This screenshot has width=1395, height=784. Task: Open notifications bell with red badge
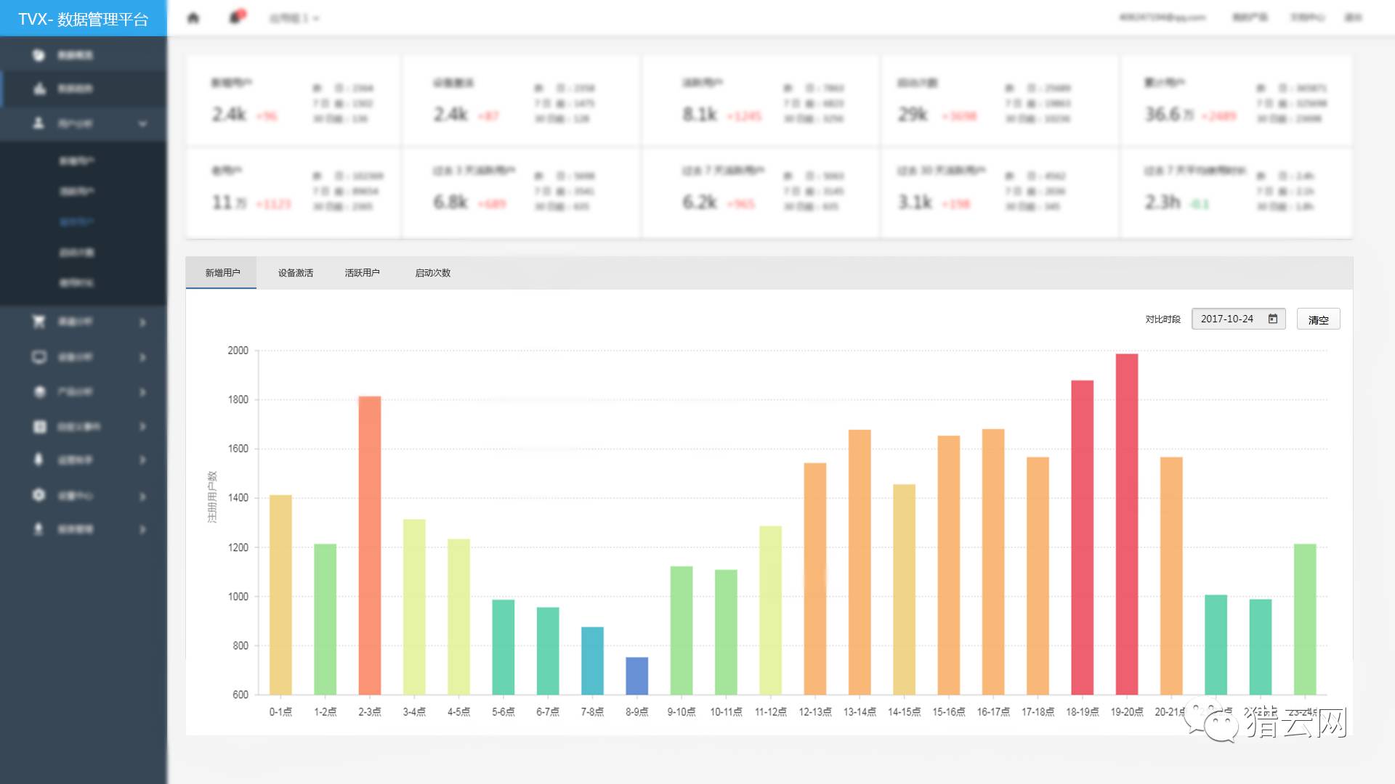pyautogui.click(x=235, y=17)
